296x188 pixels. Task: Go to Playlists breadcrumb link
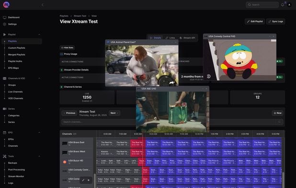click(x=64, y=16)
